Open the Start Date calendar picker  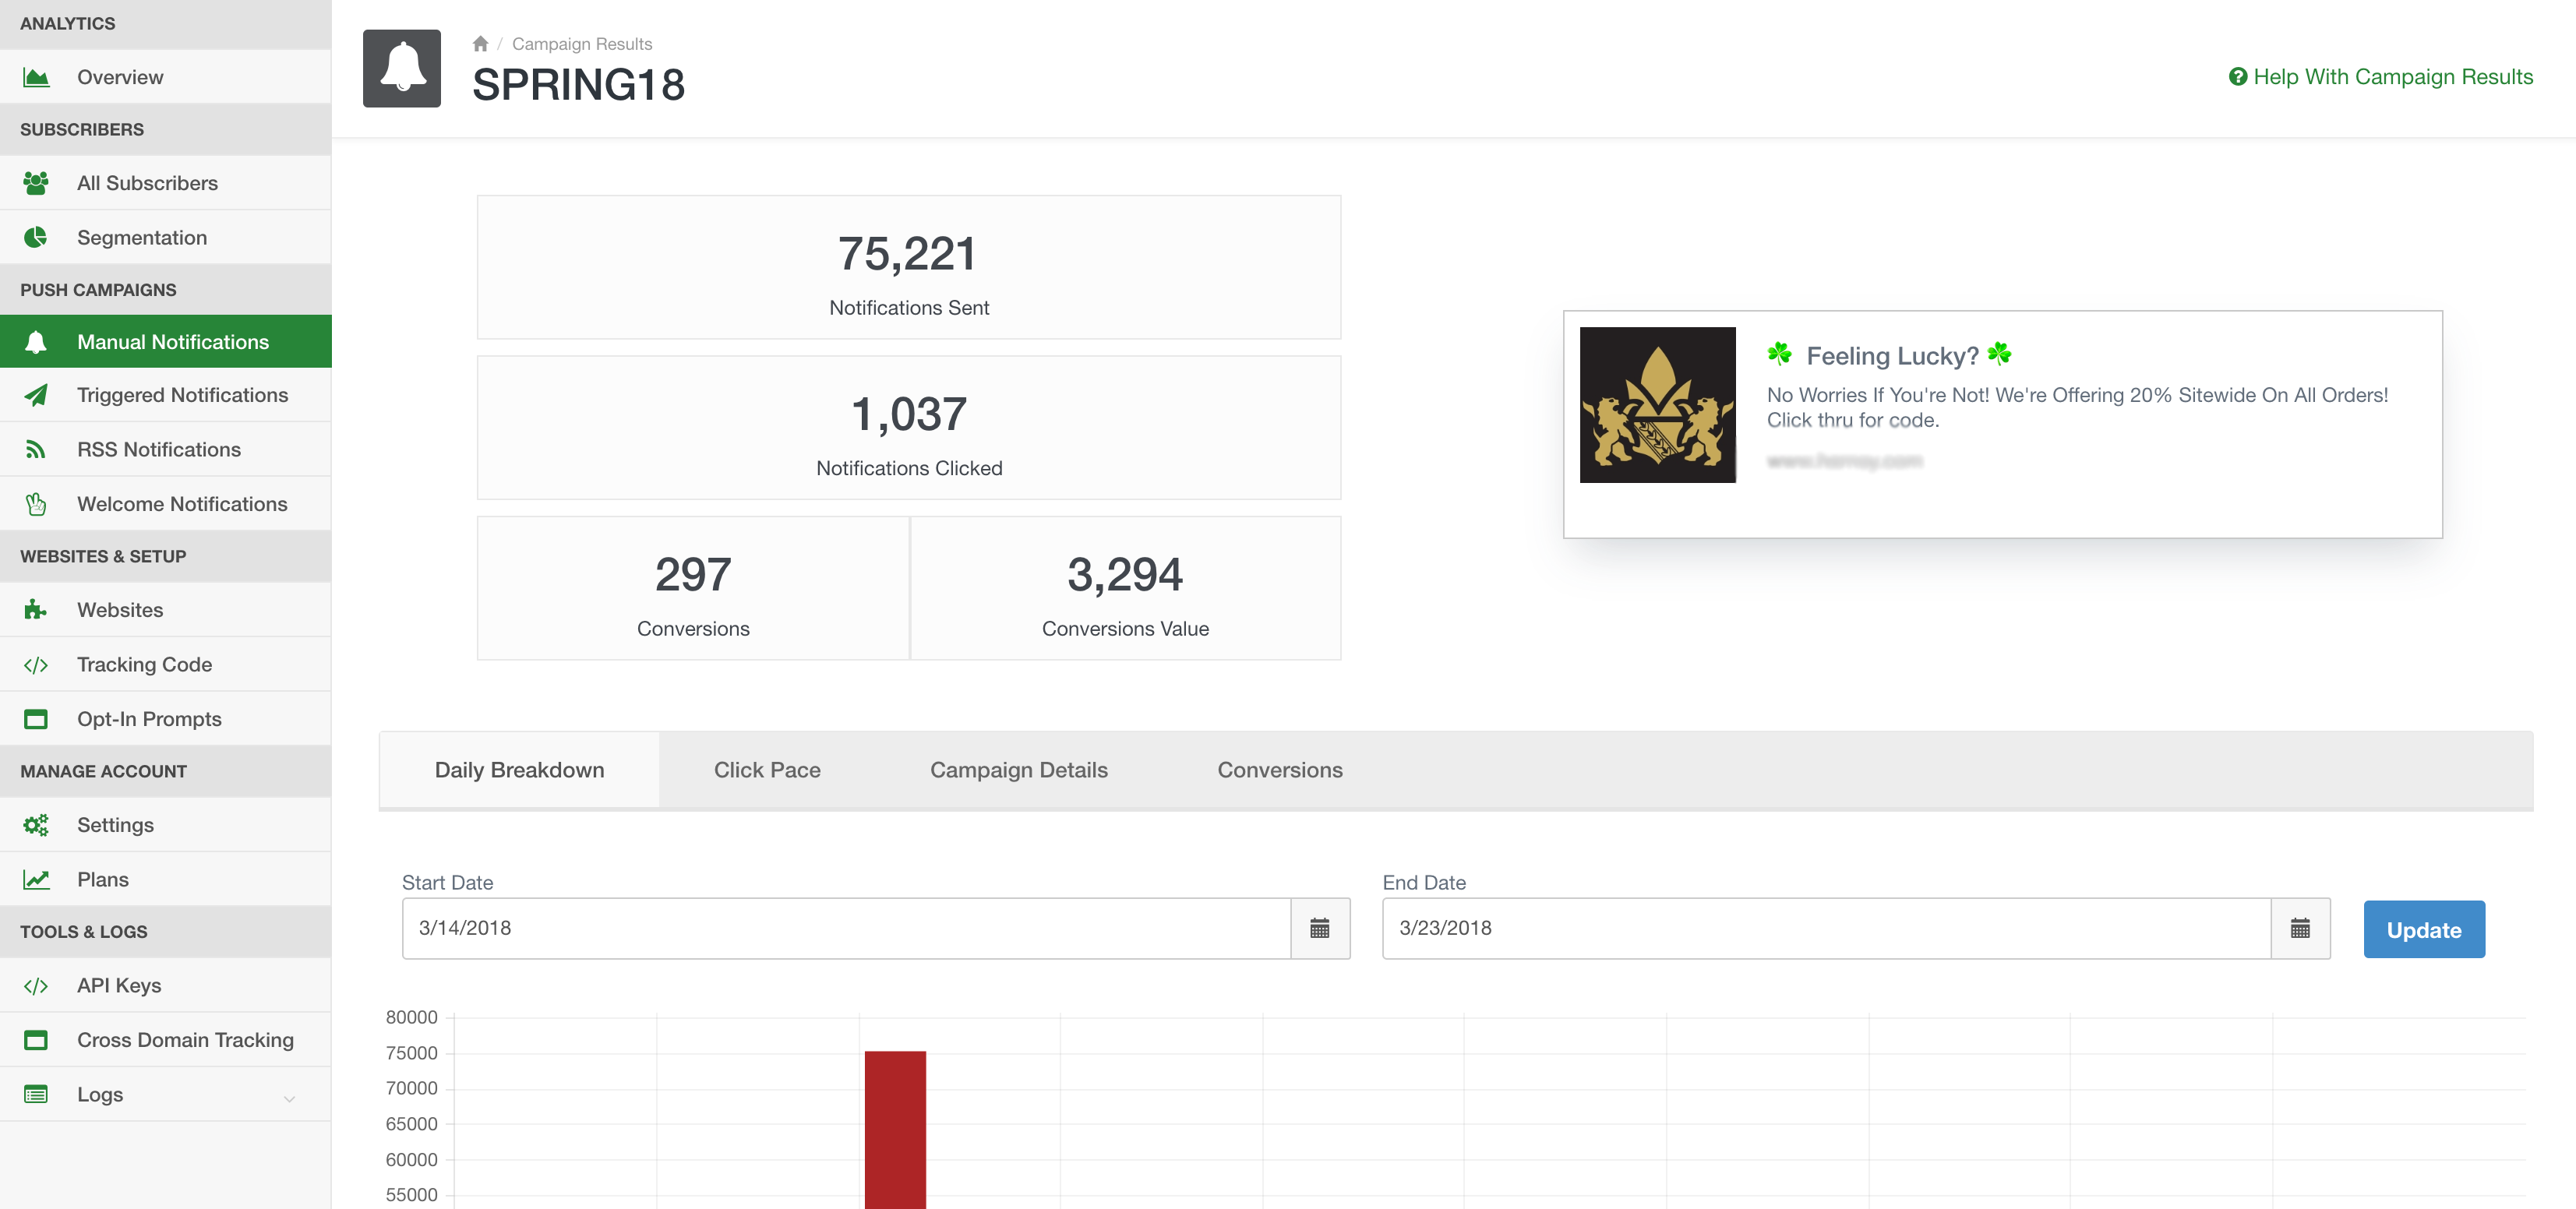[x=1320, y=928]
